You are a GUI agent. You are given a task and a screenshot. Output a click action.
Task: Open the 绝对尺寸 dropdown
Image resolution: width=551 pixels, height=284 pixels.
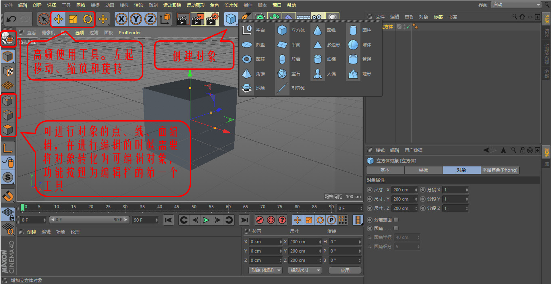click(x=305, y=270)
